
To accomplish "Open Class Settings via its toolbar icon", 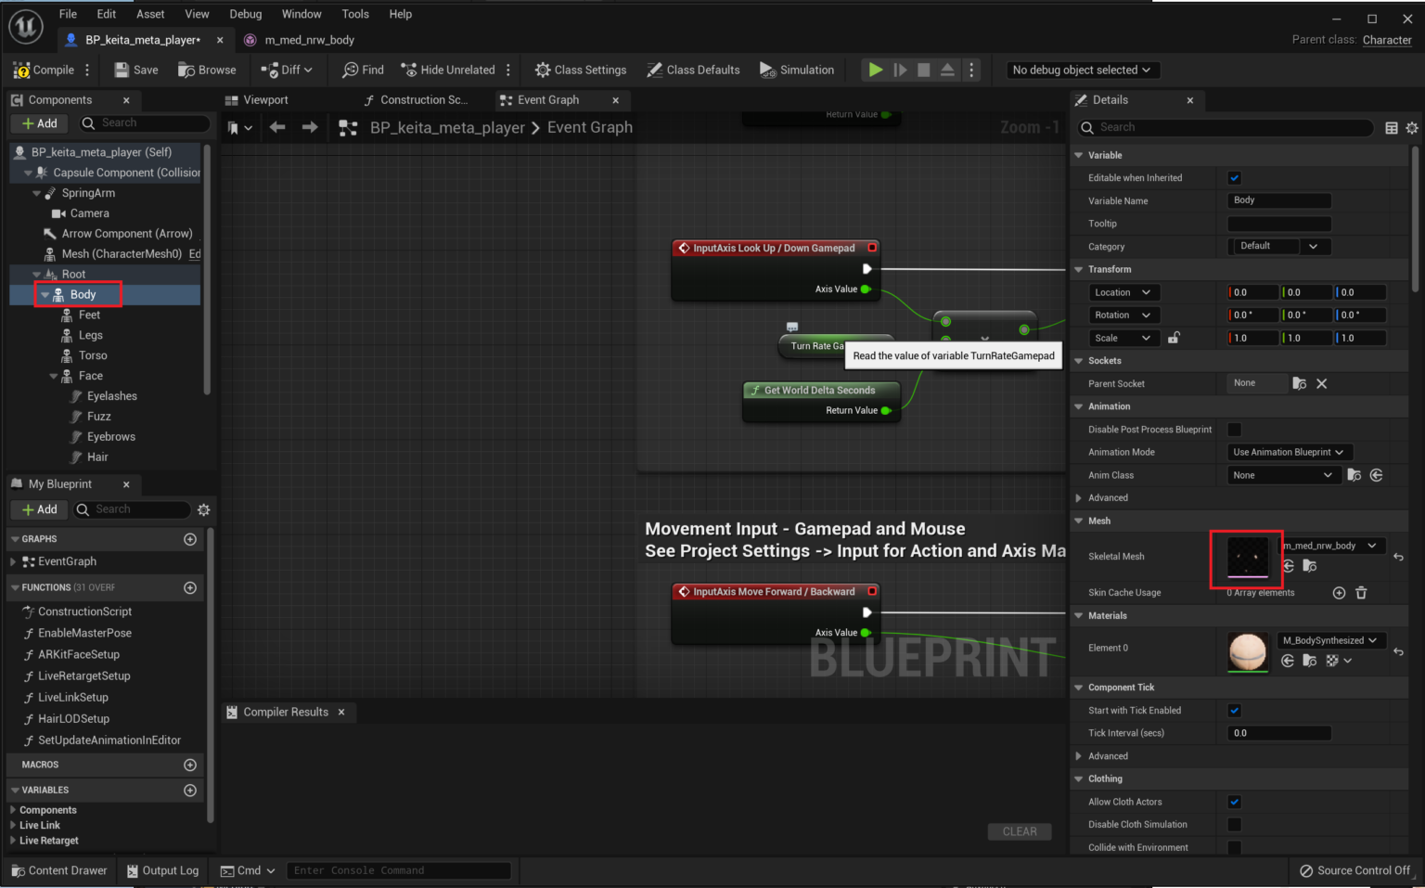I will click(542, 69).
